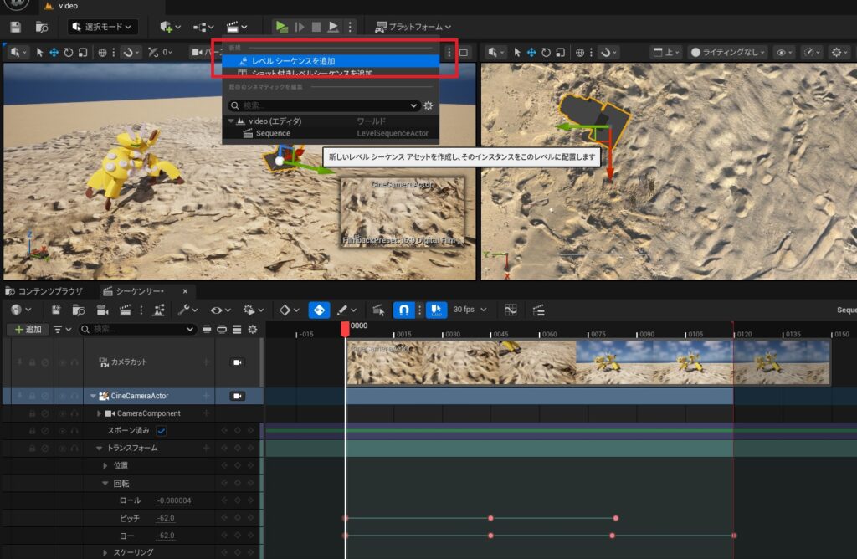Click the green 追加 track button

click(27, 330)
